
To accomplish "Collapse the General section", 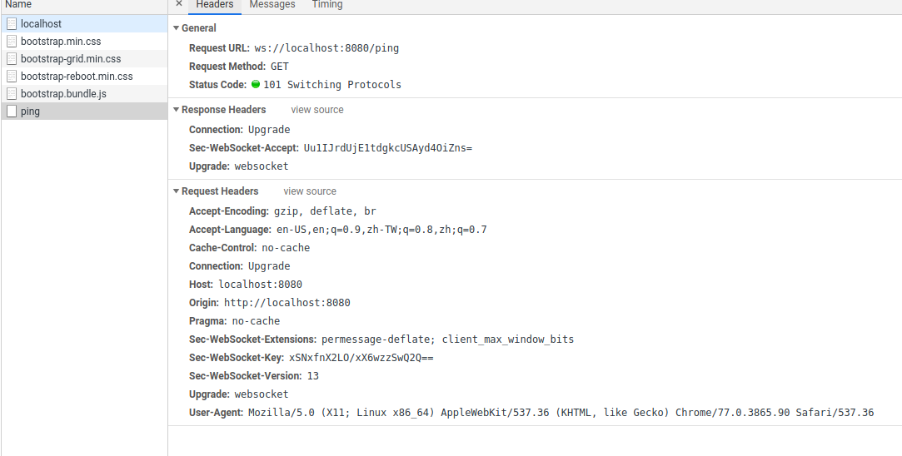I will [177, 28].
